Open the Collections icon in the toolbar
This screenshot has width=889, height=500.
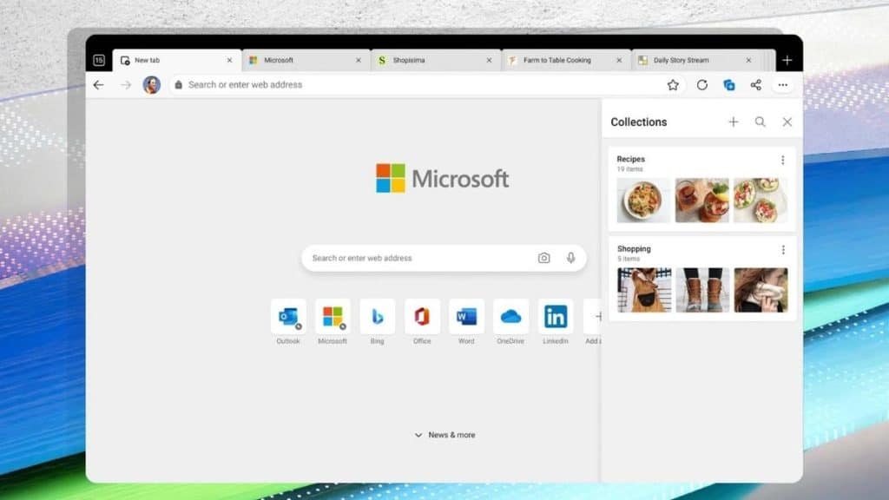tap(730, 84)
